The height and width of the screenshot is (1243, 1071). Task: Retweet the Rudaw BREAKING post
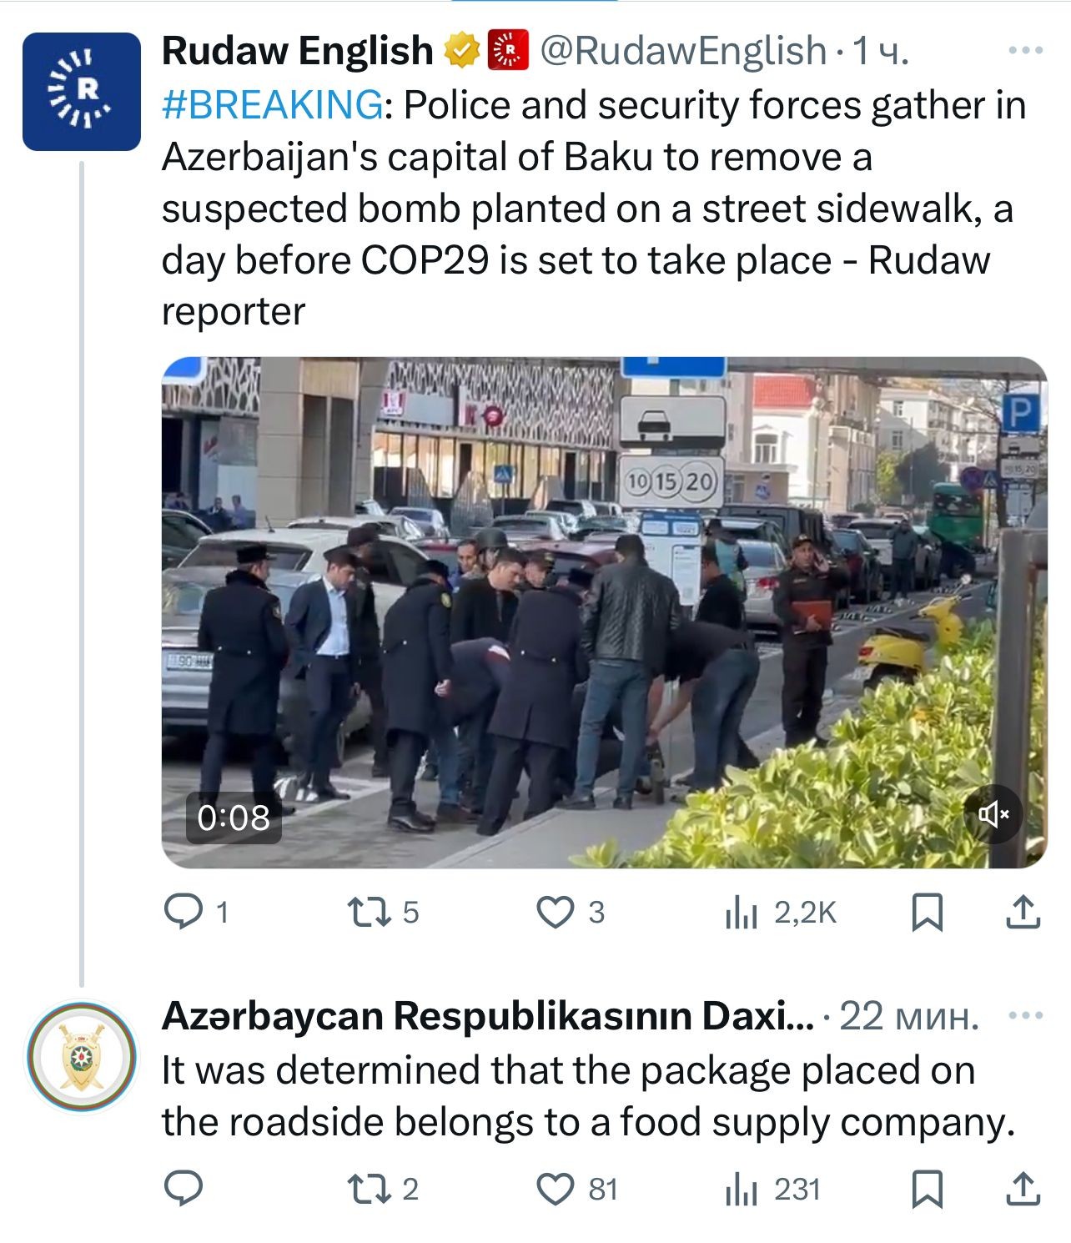pyautogui.click(x=383, y=912)
